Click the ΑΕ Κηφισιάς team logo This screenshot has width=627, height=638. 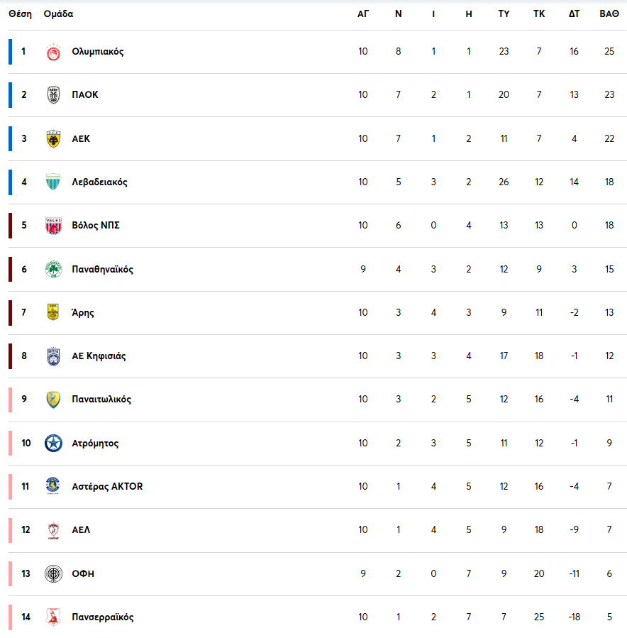click(53, 356)
